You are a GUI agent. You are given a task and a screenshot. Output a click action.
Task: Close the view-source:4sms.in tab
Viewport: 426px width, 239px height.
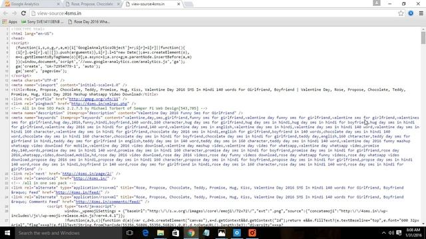pyautogui.click(x=178, y=4)
